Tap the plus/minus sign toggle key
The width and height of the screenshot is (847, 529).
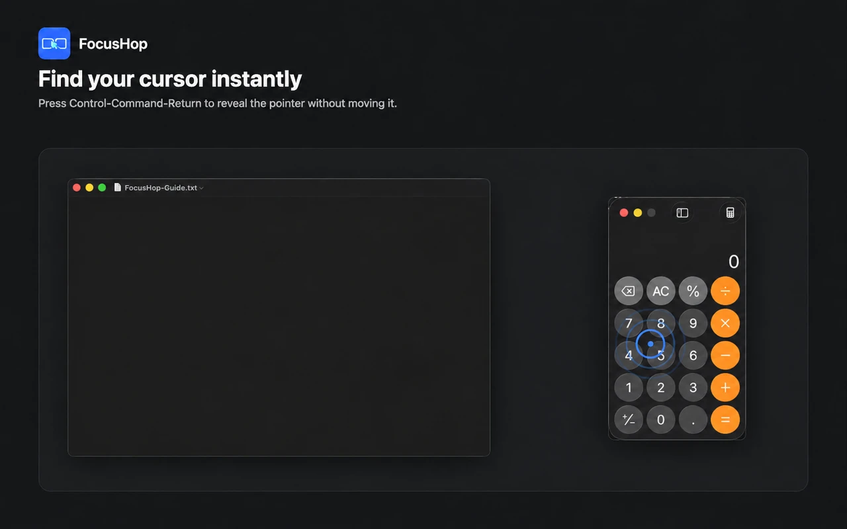coord(629,419)
